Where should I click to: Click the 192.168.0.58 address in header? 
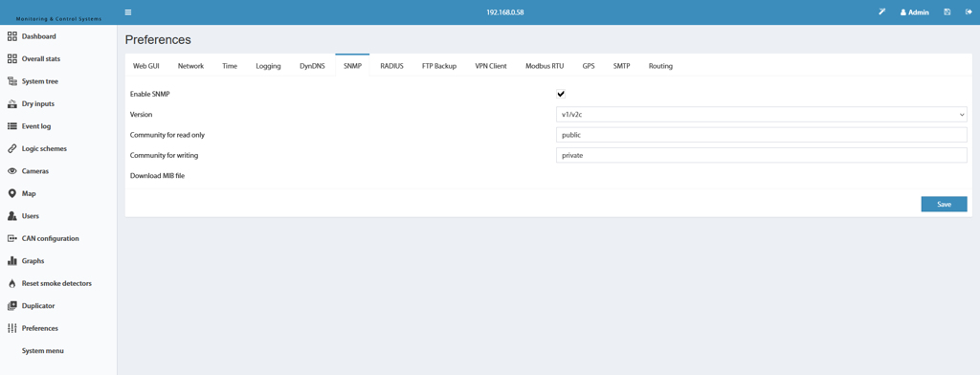505,11
